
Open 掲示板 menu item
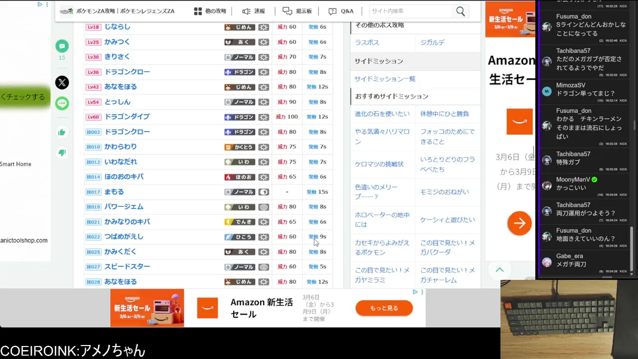point(297,11)
